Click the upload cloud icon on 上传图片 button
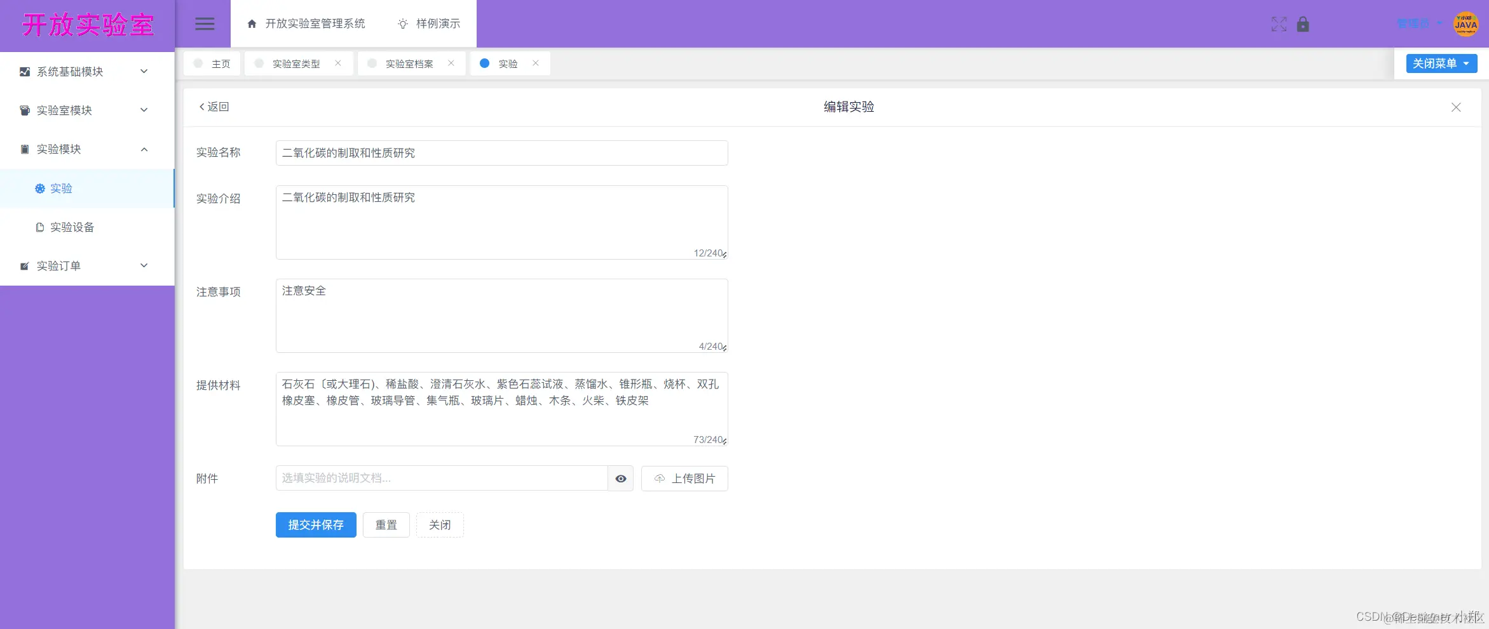The image size is (1489, 629). (x=659, y=479)
